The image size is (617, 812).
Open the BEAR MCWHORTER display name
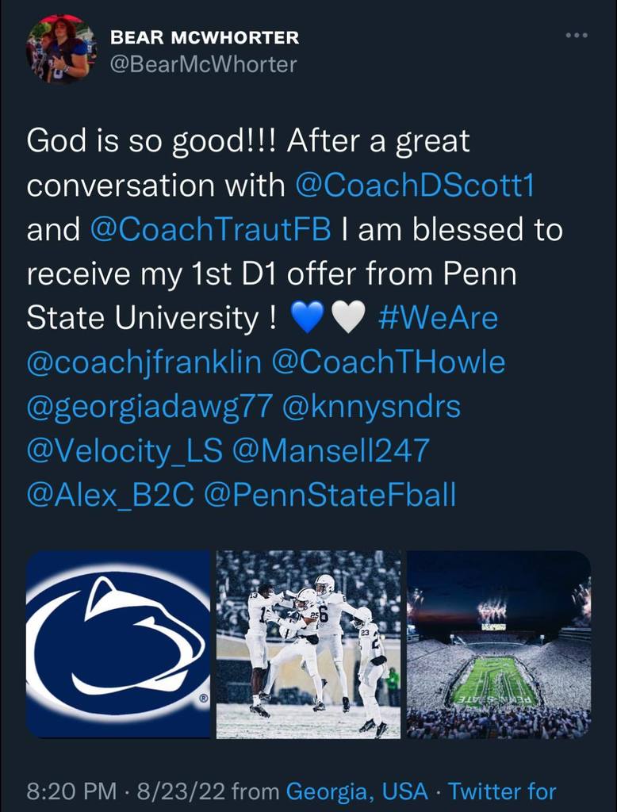205,37
